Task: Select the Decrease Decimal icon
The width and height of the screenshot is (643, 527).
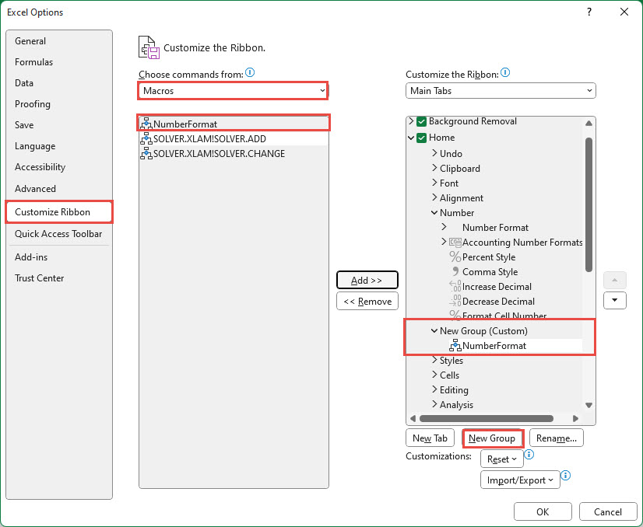Action: pyautogui.click(x=455, y=302)
